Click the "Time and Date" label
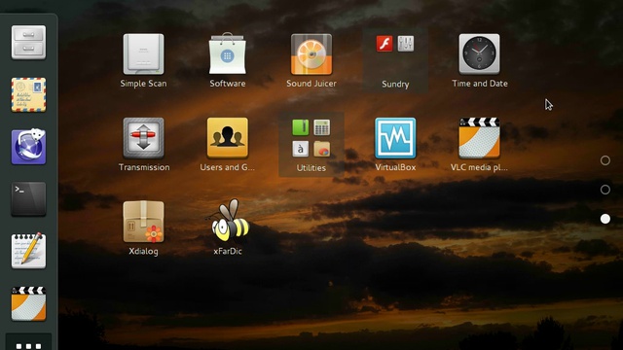The height and width of the screenshot is (350, 623). [480, 84]
